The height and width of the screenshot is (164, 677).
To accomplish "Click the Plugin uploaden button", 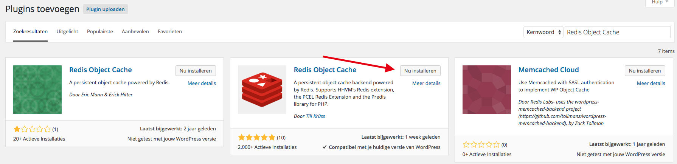I will coord(106,9).
